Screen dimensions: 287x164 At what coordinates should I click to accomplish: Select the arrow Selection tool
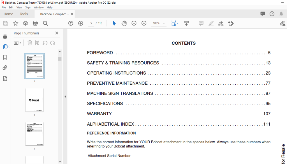click(114, 23)
